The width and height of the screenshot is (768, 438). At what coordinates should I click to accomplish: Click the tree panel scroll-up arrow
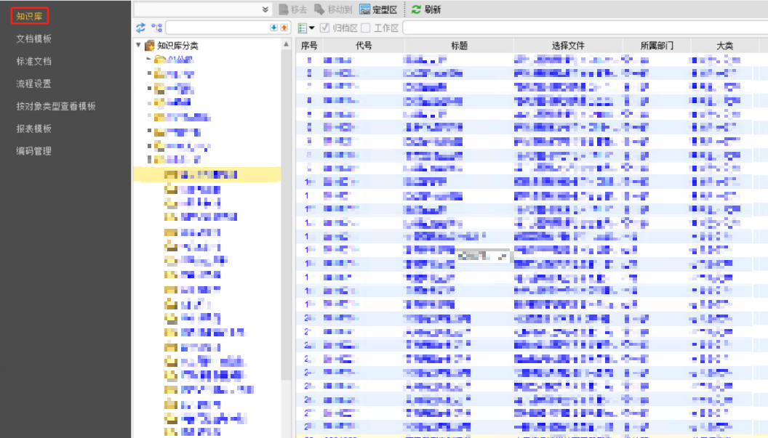click(x=287, y=44)
